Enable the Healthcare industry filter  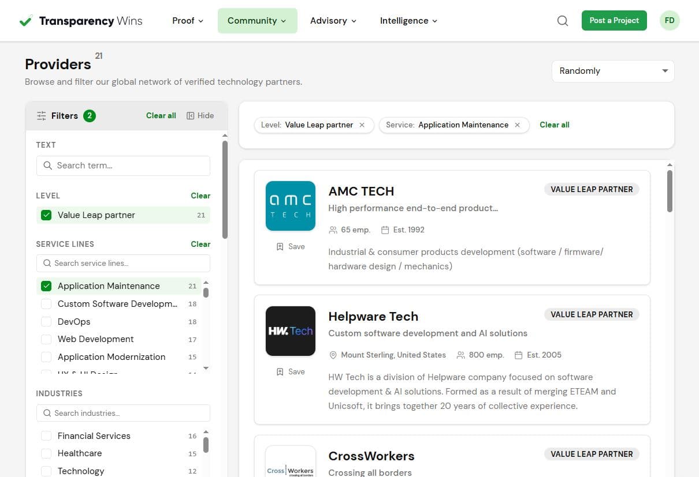[46, 453]
